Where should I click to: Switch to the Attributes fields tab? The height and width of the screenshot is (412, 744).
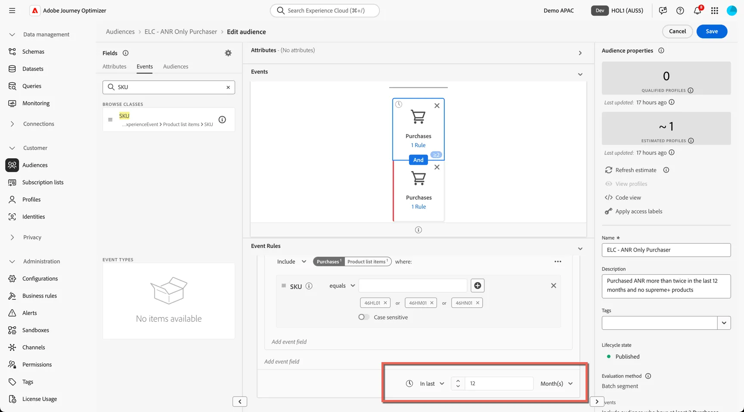click(115, 67)
